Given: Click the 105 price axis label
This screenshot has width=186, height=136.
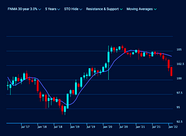Looking at the screenshot, I should coord(179,49).
